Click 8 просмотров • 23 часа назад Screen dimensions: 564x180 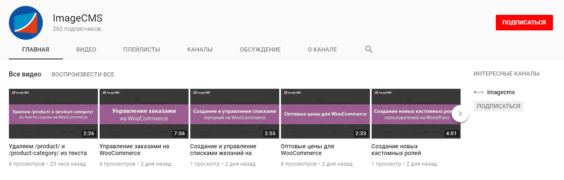(47, 164)
